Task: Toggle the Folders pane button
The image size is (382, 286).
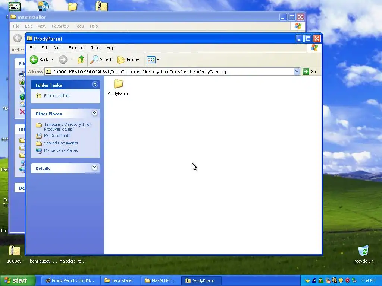Action: pos(129,60)
